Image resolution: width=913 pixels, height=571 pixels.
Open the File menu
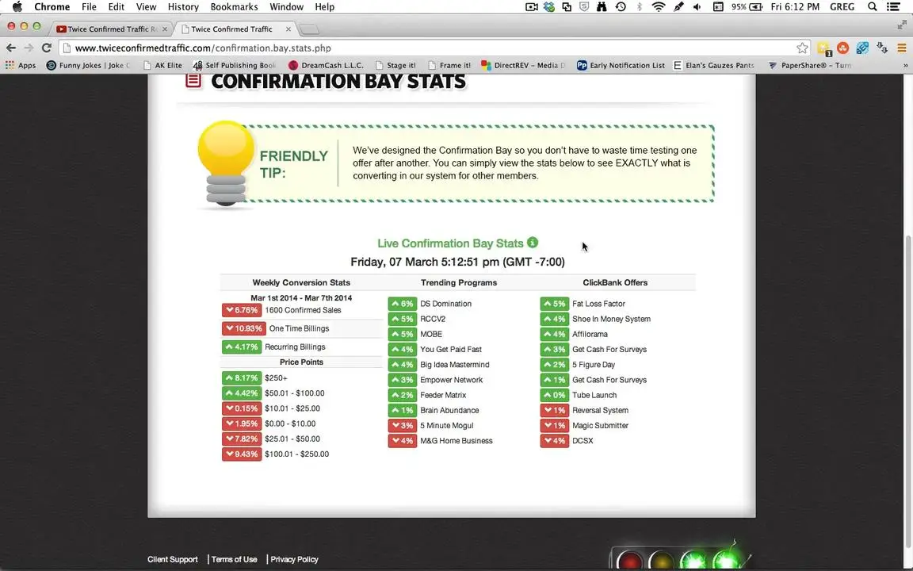pos(89,7)
